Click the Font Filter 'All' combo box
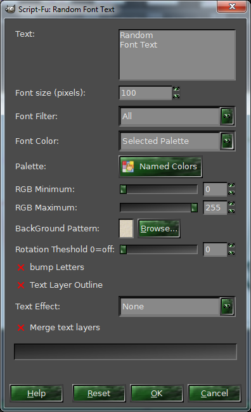 (177, 116)
